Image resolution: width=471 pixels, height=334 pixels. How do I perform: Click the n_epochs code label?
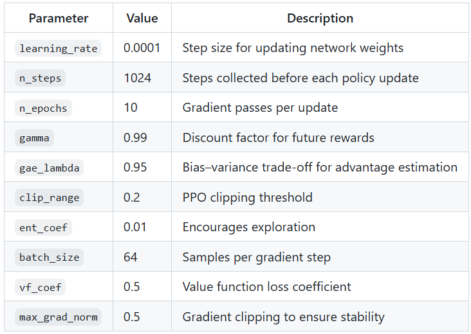pos(43,108)
